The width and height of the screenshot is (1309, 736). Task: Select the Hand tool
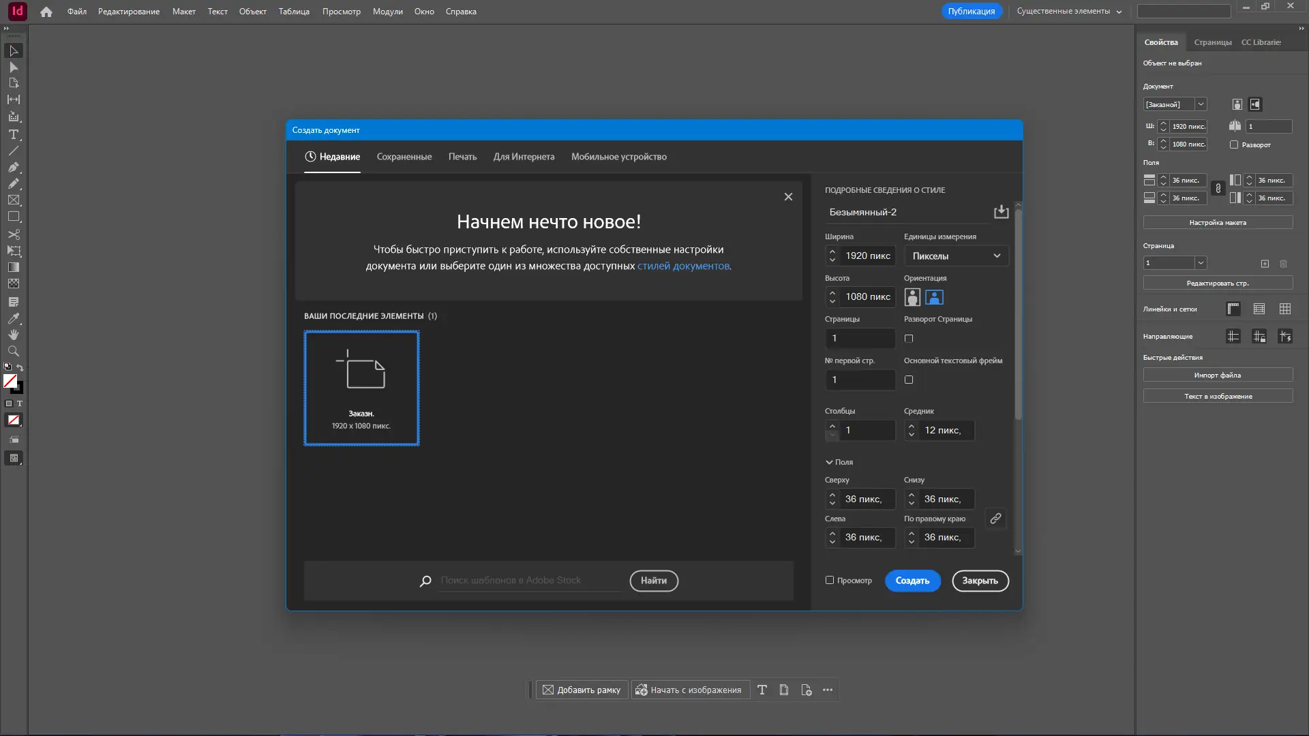click(14, 335)
